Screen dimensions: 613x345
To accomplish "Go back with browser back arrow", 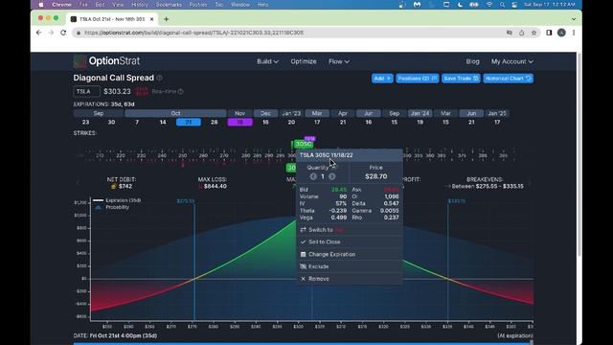I will (38, 33).
